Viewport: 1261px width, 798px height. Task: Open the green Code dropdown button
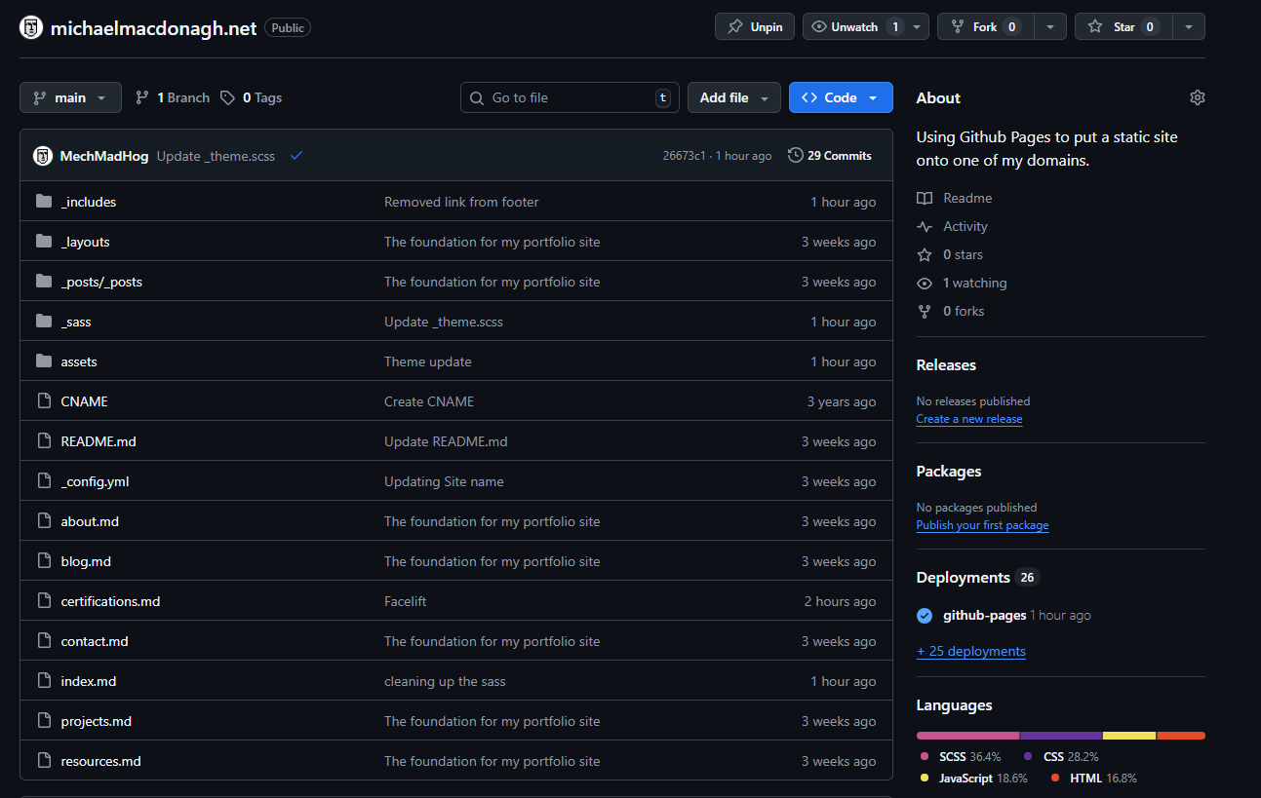[841, 97]
